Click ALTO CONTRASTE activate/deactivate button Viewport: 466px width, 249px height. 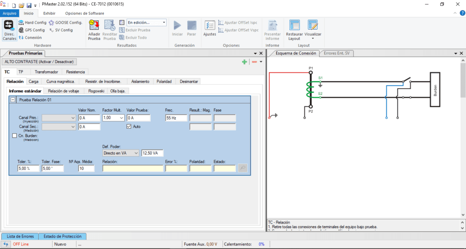(40, 61)
